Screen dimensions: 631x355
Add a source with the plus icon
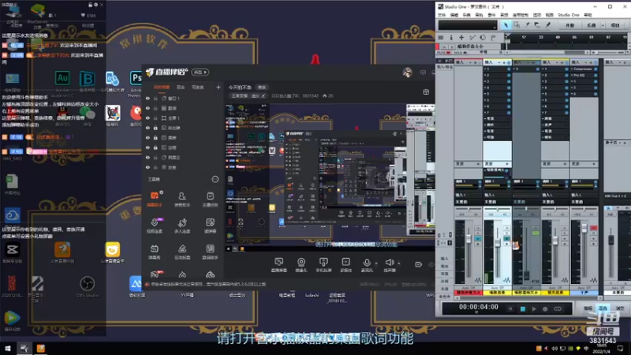click(218, 87)
